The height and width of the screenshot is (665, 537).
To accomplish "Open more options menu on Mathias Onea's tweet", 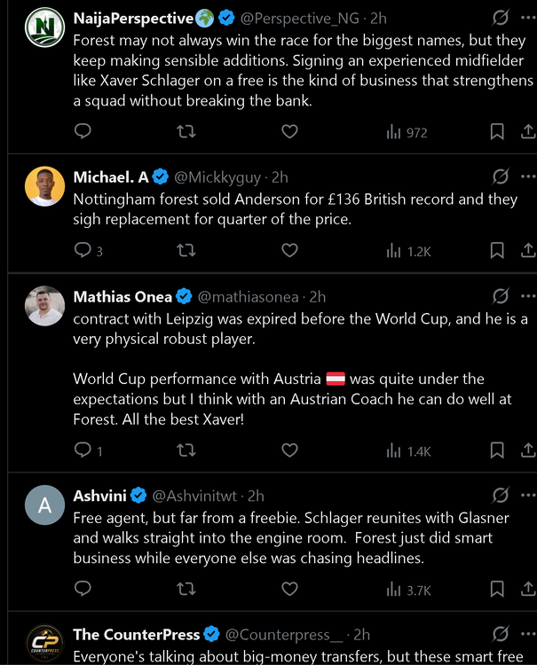I will 528,296.
